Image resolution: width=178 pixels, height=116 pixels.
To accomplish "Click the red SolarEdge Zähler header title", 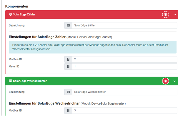I will (x=24, y=14).
